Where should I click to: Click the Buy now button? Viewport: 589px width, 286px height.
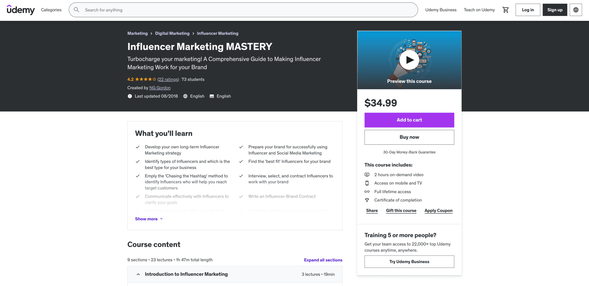tap(409, 137)
